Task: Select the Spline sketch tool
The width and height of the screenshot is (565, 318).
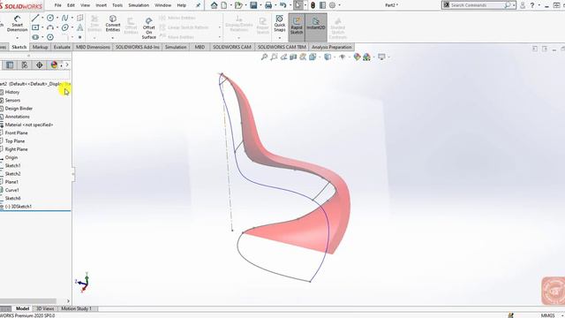Action: coord(64,18)
